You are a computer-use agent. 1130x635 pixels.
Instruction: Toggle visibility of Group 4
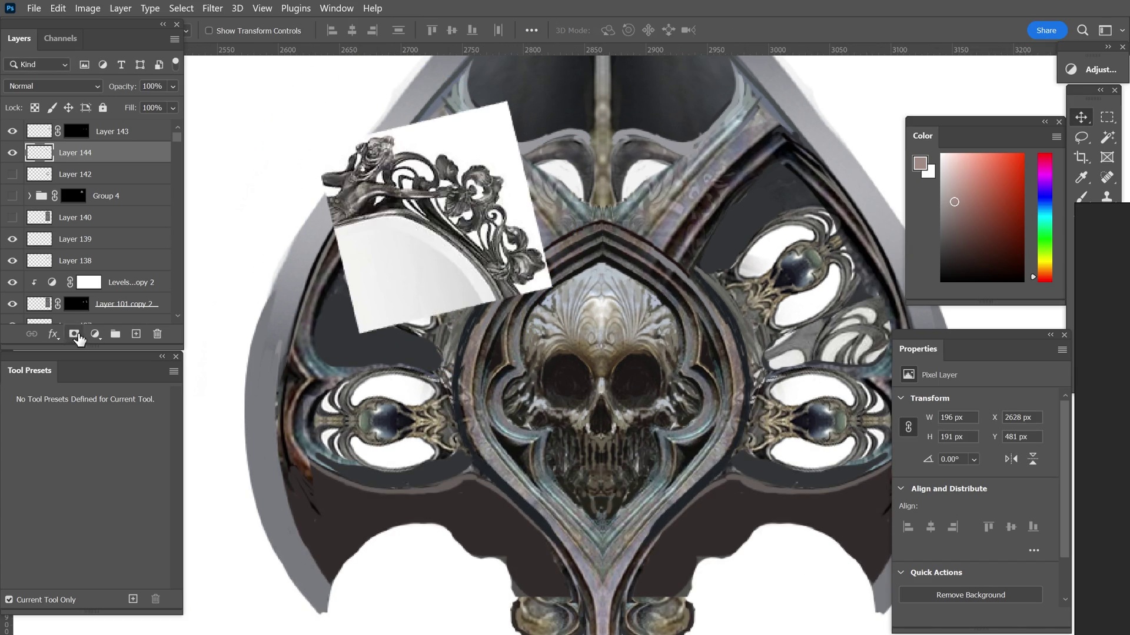12,195
